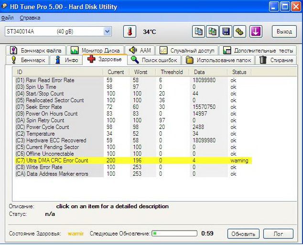Click the save floppy disk icon
Screen dimensions: 303x245
click(x=226, y=32)
